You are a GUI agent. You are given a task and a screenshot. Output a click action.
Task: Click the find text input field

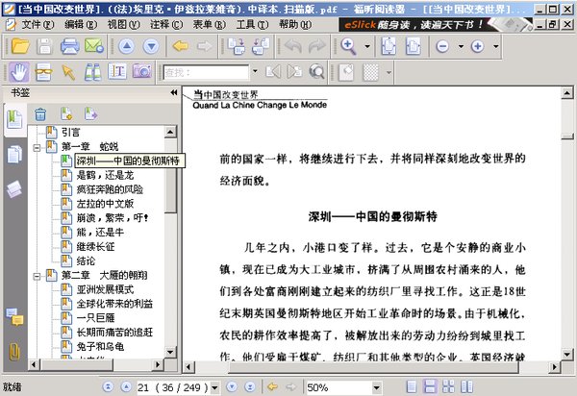[x=206, y=72]
